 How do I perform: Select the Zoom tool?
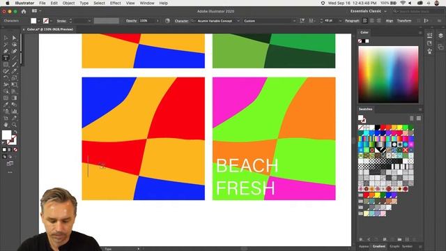pos(14,125)
